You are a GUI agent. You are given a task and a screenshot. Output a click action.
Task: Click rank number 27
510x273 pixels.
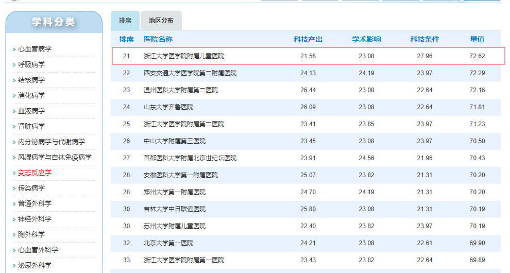(127, 158)
